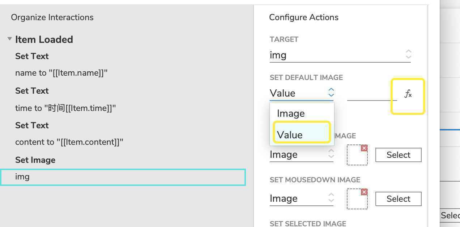Click Select button for mousedown image
The height and width of the screenshot is (227, 460).
pyautogui.click(x=398, y=199)
